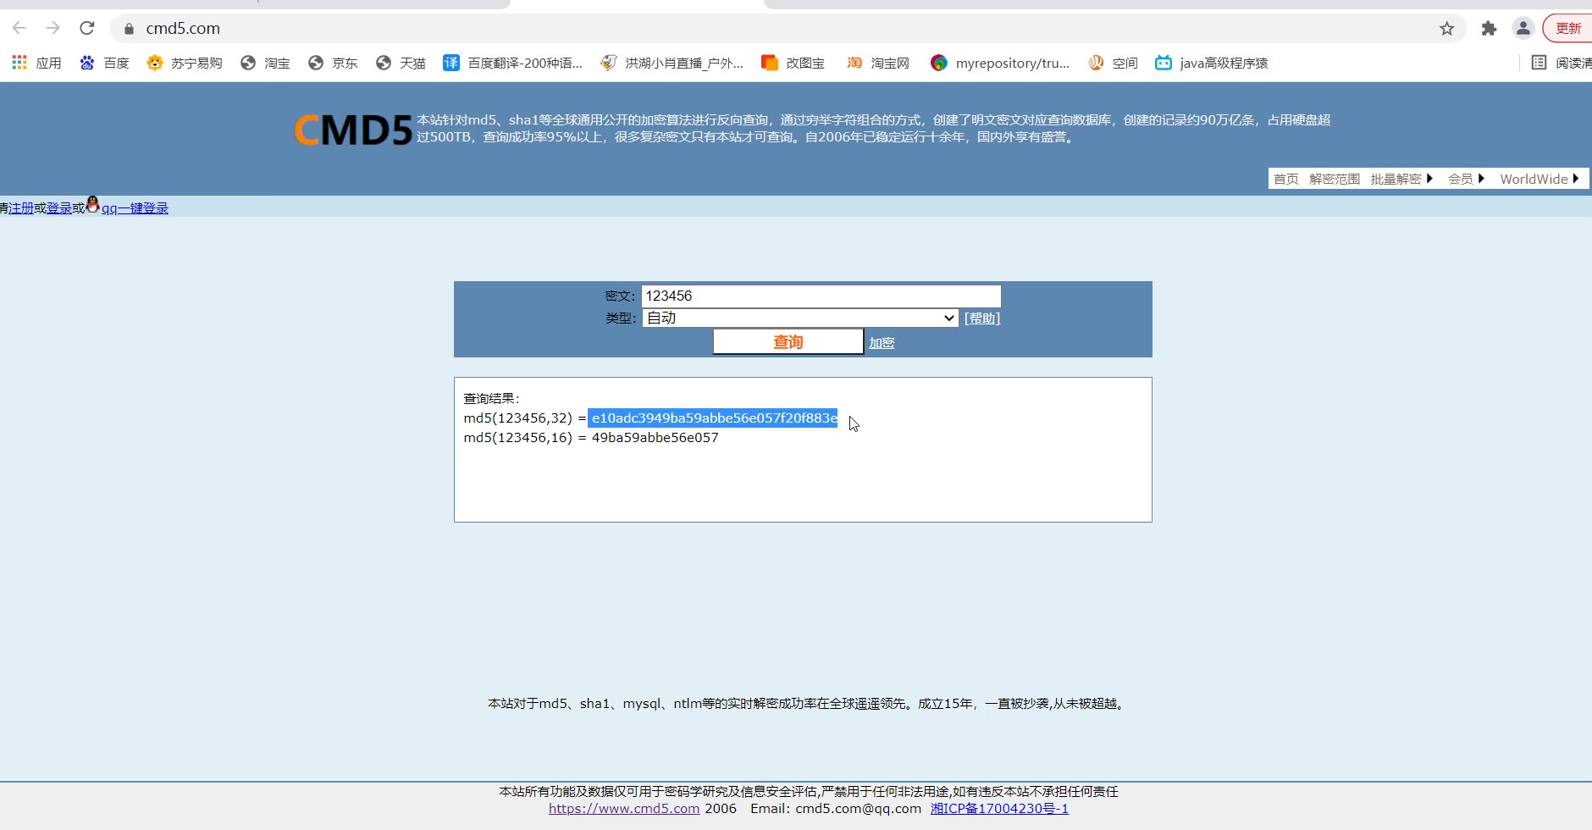Screen dimensions: 1592x830
Task: Click the lock icon in address bar
Action: (129, 29)
